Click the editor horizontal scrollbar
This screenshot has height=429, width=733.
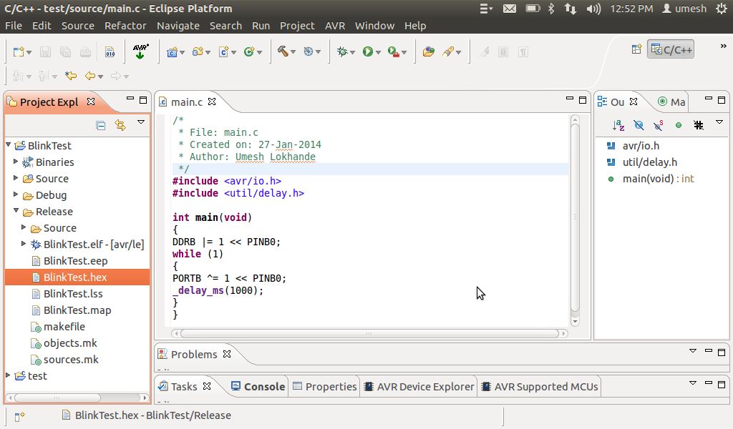click(369, 333)
